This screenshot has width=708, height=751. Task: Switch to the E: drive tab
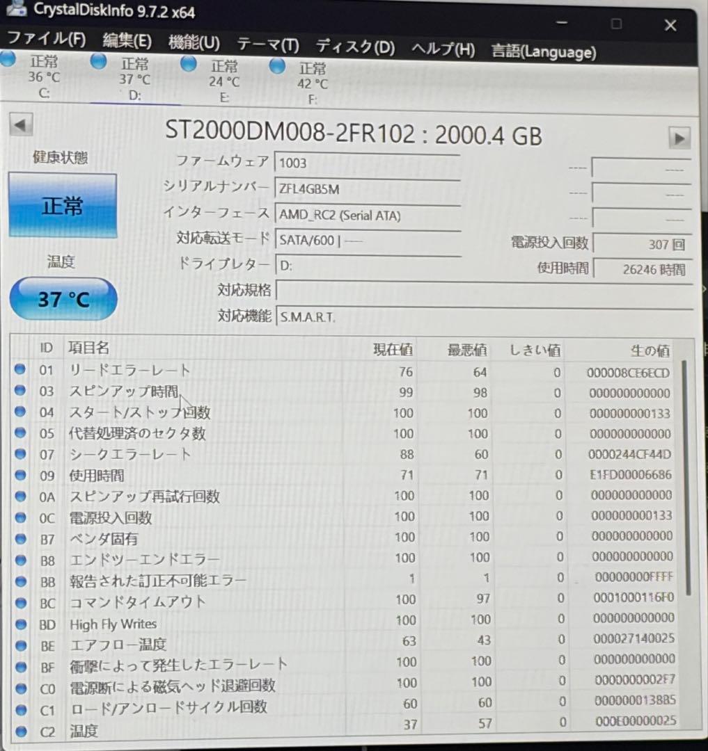coord(224,80)
